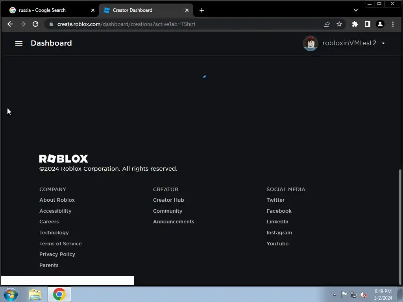The image size is (403, 302).
Task: Open Parents link
Action: pyautogui.click(x=49, y=265)
